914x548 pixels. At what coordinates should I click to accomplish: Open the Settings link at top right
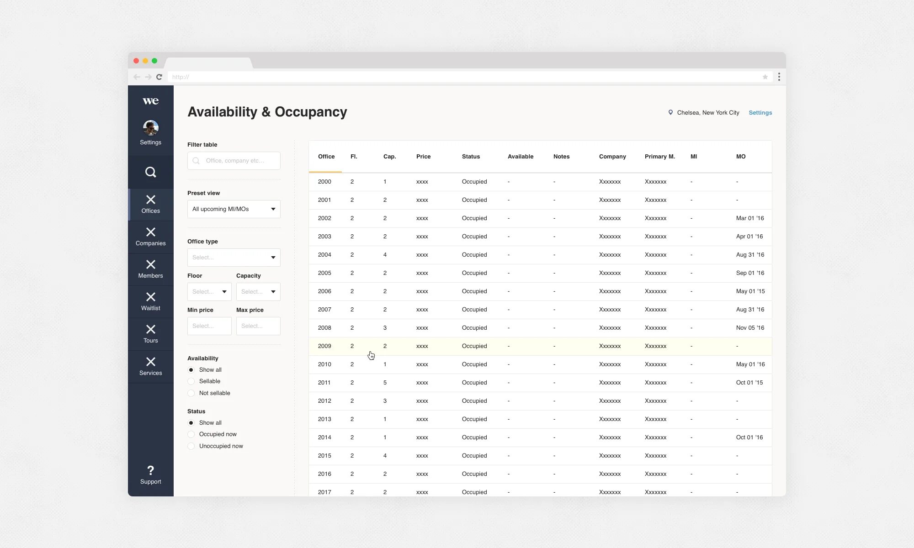click(760, 113)
